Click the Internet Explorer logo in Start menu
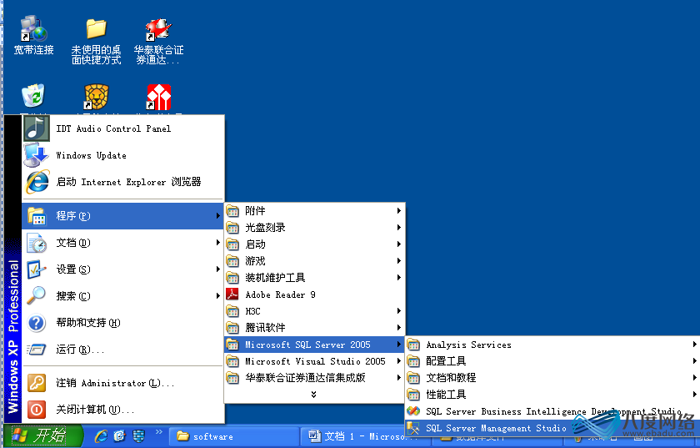Image resolution: width=700 pixels, height=448 pixels. [x=37, y=182]
